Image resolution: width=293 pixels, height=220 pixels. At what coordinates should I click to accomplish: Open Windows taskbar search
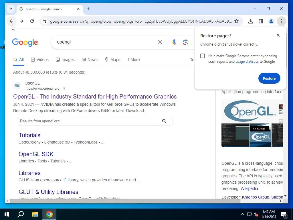[x=21, y=214]
